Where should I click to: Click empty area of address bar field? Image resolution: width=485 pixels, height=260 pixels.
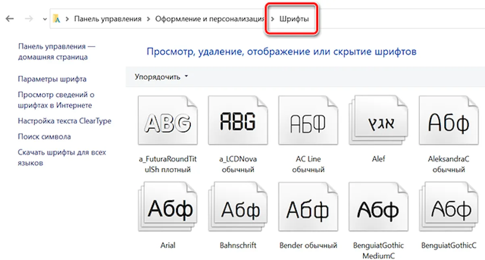[x=403, y=19]
